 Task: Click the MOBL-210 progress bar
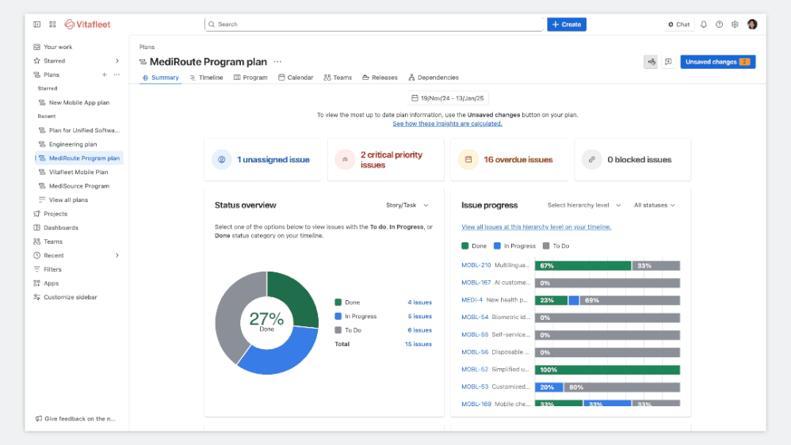[607, 265]
